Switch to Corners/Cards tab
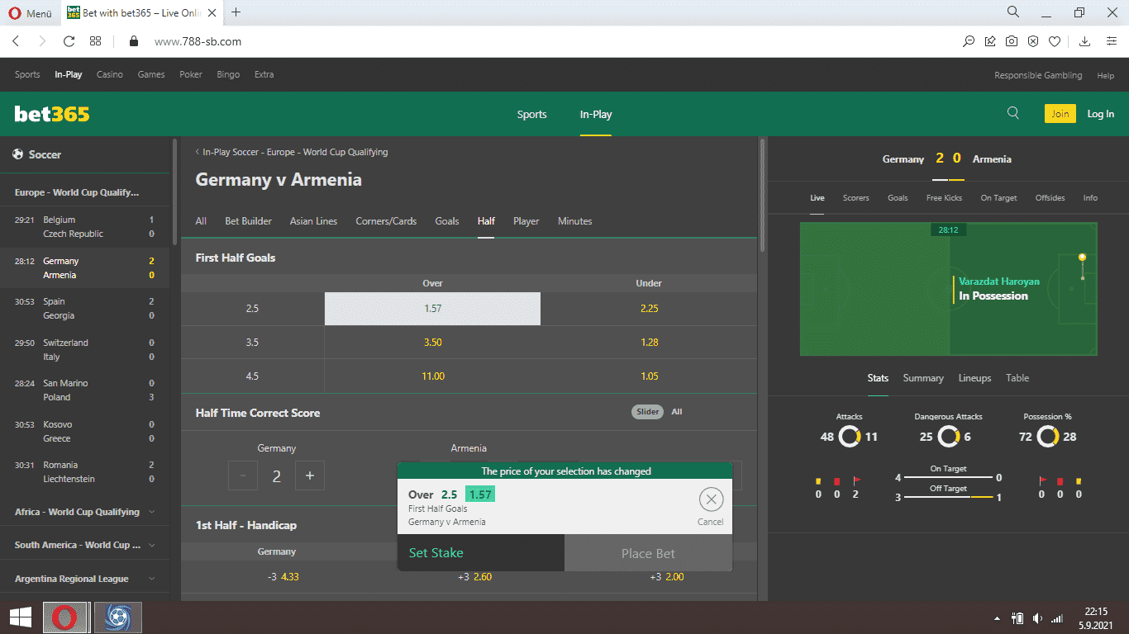The width and height of the screenshot is (1129, 634). [386, 221]
